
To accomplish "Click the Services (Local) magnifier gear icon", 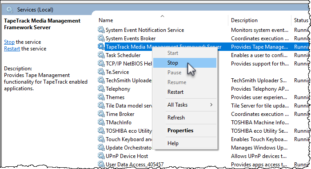I will [9, 10].
